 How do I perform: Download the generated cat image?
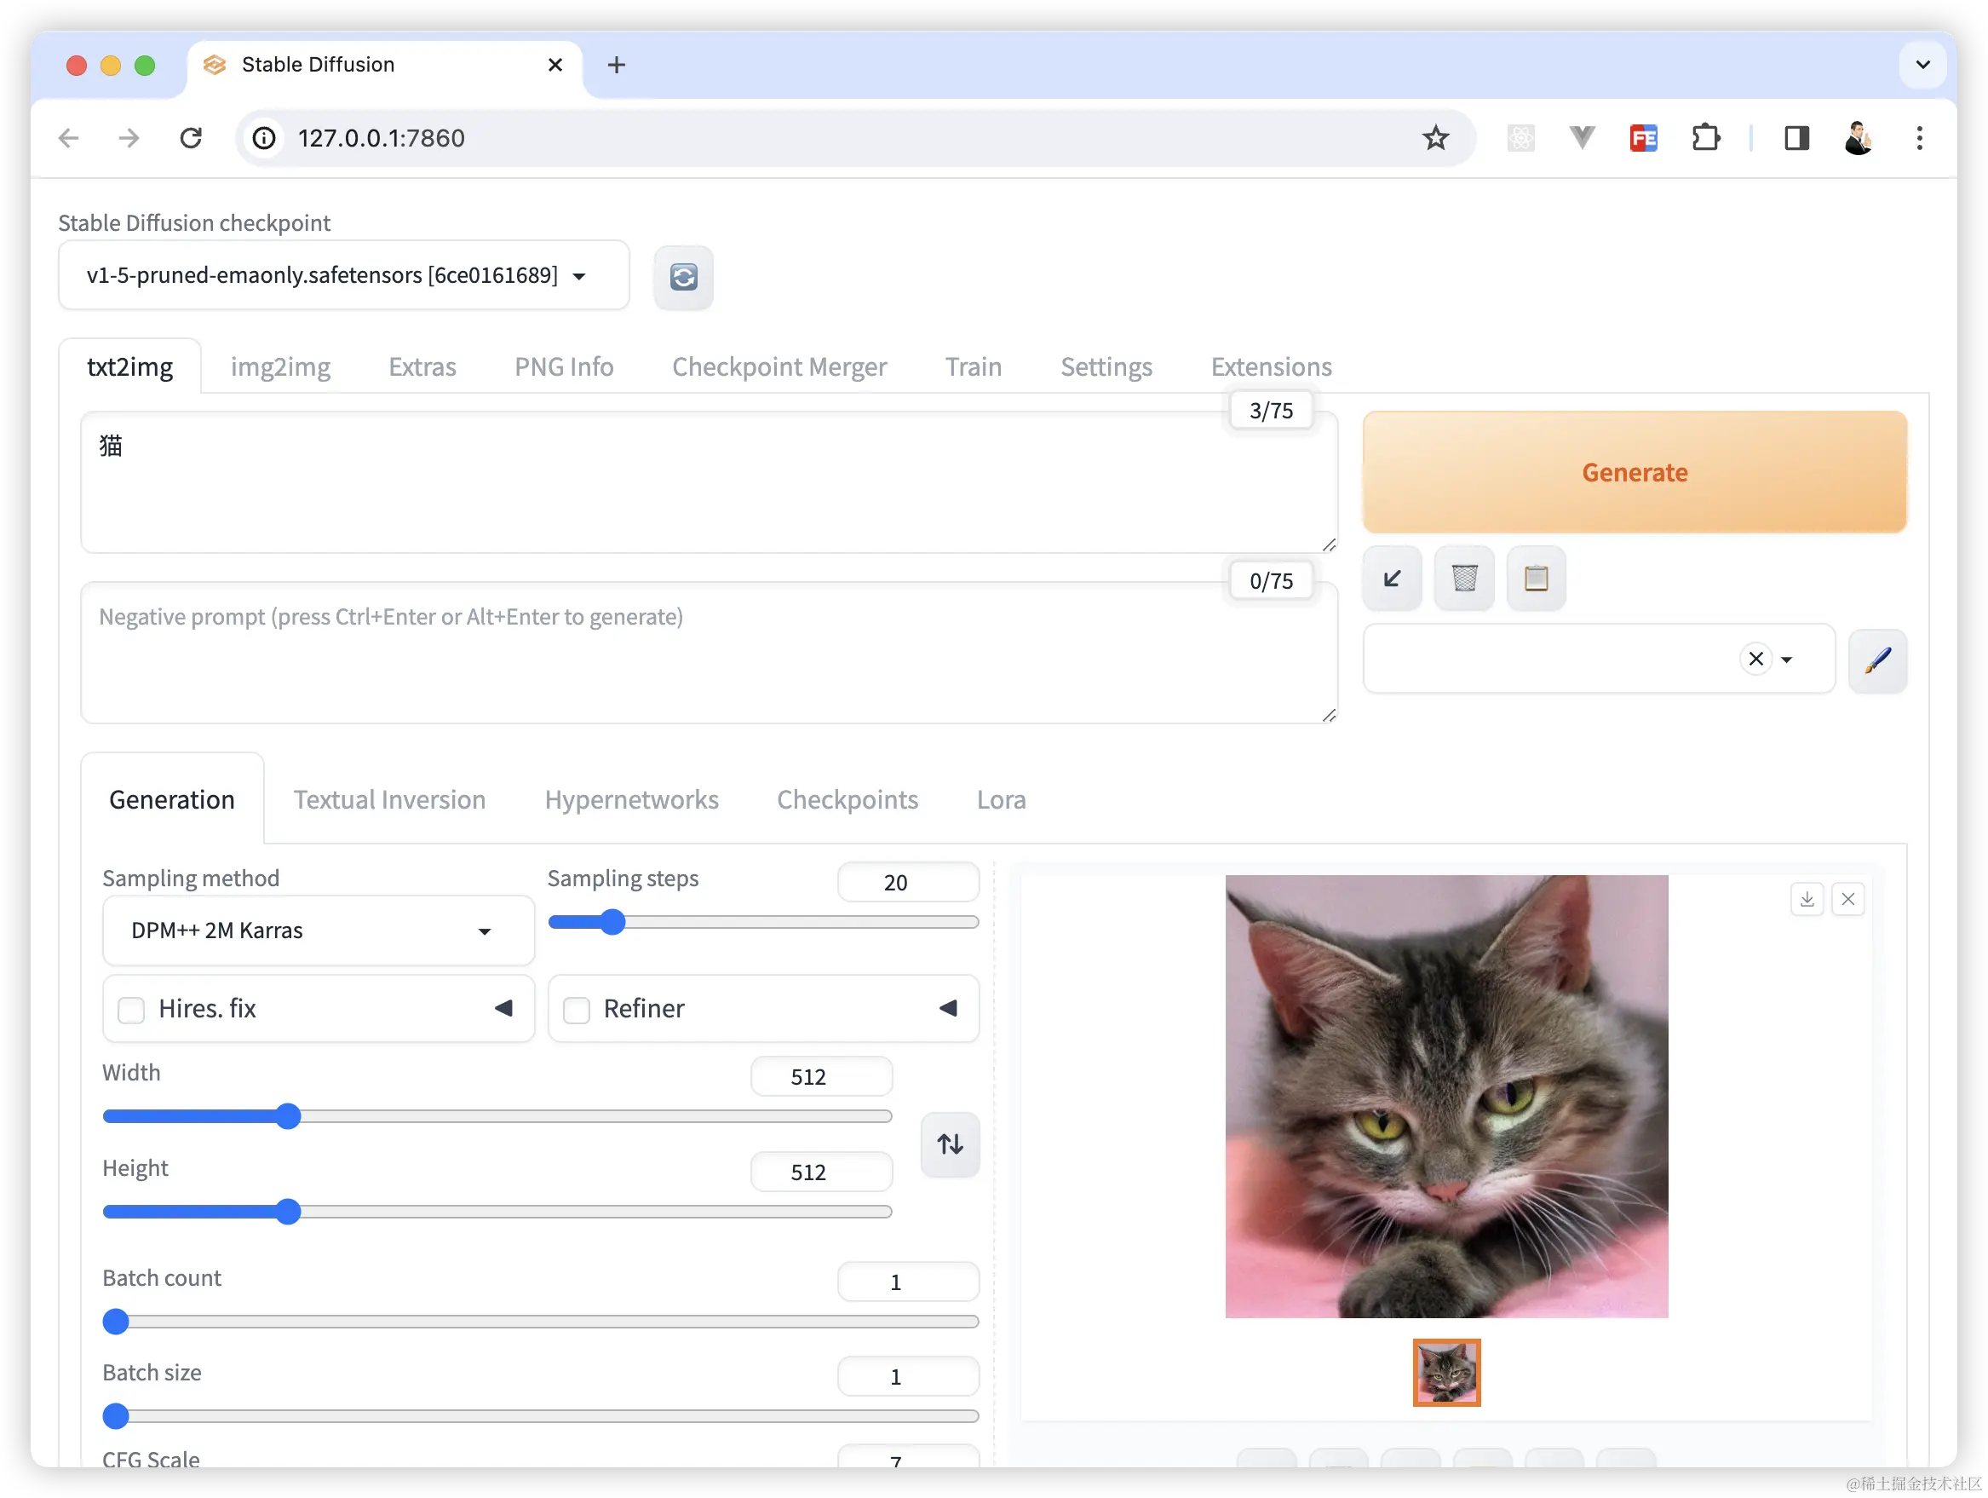click(1807, 899)
